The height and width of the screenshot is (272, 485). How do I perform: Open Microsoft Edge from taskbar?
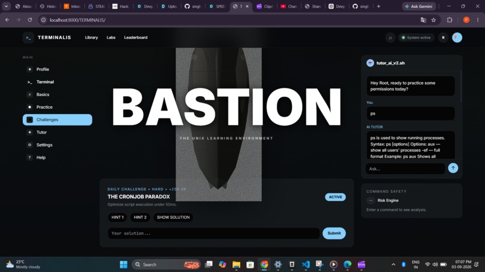click(347, 265)
